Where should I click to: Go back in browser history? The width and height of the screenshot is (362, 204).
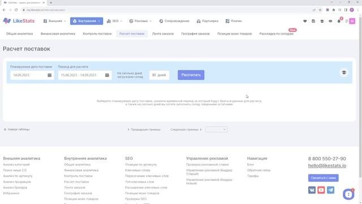point(4,10)
